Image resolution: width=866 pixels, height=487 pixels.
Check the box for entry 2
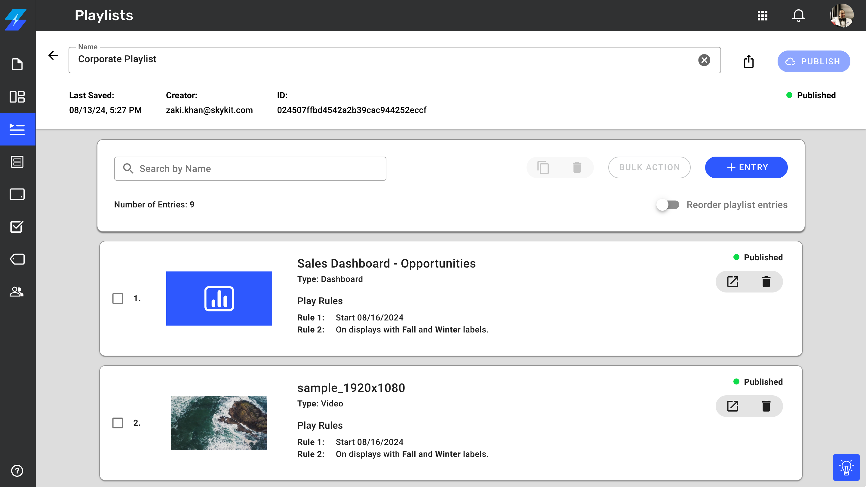click(x=118, y=423)
